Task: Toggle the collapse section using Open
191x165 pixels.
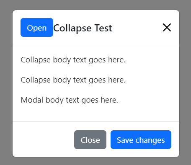Action: point(37,28)
